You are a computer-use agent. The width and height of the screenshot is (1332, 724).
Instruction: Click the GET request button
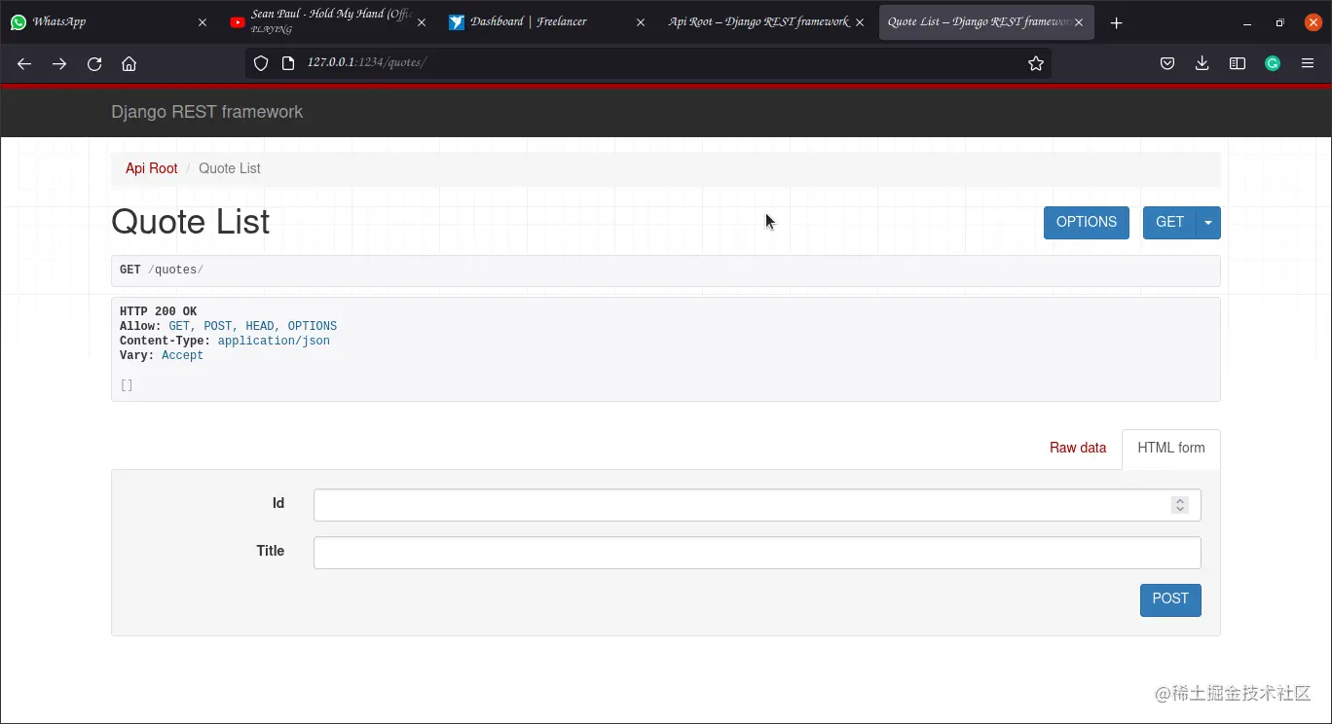point(1169,223)
